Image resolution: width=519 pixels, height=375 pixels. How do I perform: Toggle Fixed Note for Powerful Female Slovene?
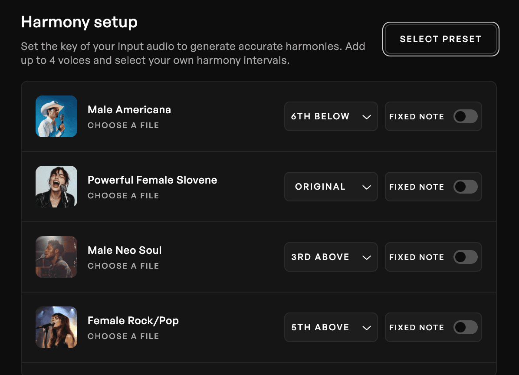[x=465, y=187]
